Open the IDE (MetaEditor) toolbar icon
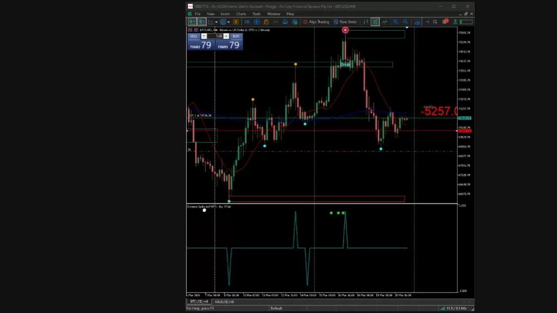The width and height of the screenshot is (557, 313). pos(247,22)
